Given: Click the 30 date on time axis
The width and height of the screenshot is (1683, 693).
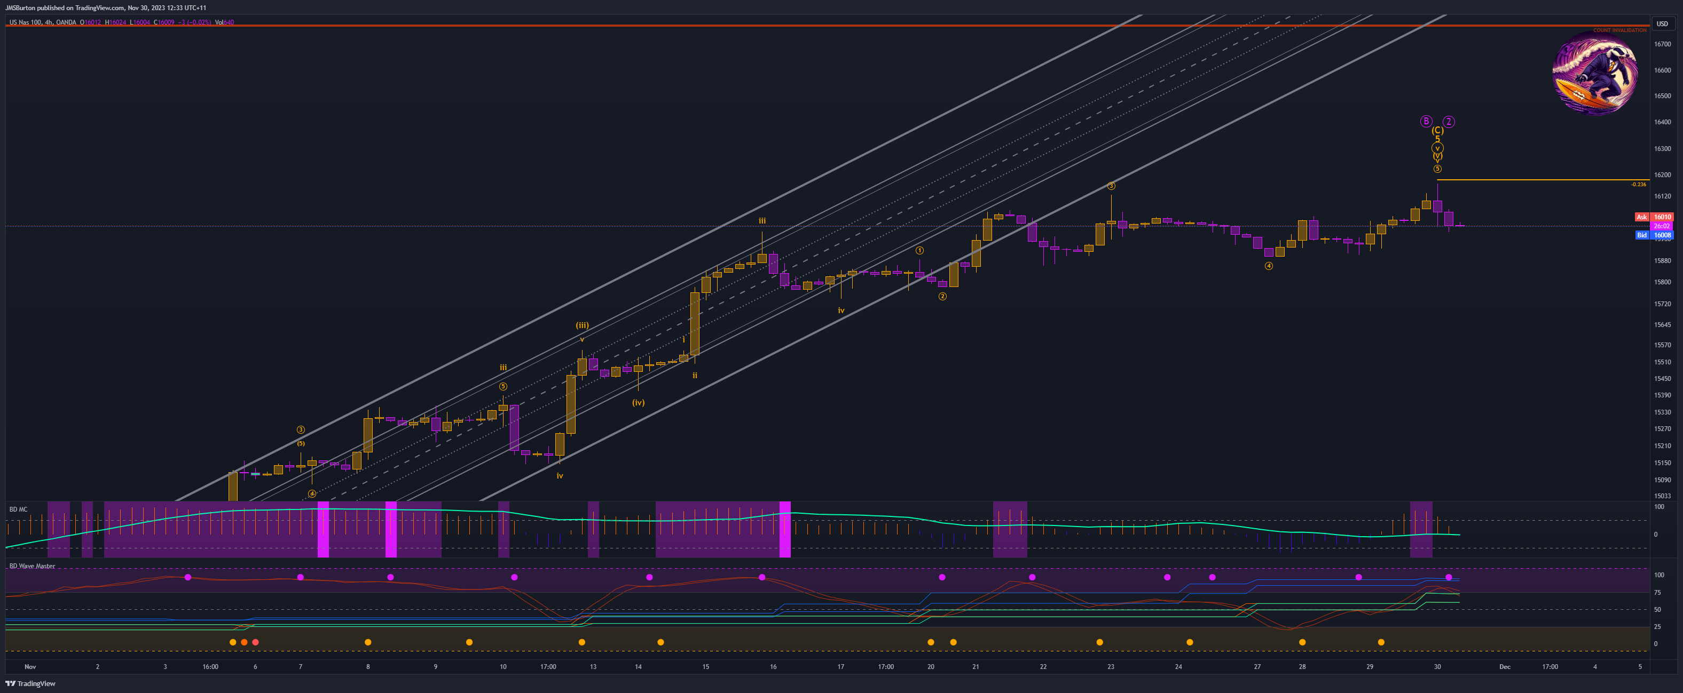Looking at the screenshot, I should pos(1437,667).
